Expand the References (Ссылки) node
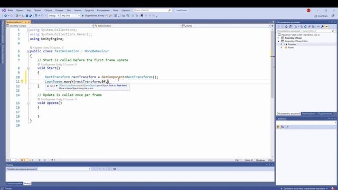 coord(281,44)
